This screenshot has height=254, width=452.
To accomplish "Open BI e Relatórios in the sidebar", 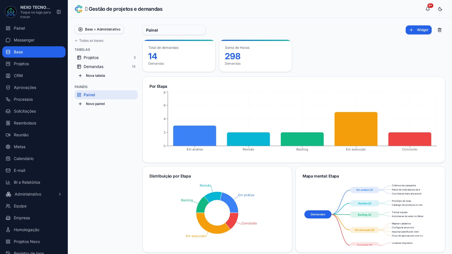I will (34, 182).
